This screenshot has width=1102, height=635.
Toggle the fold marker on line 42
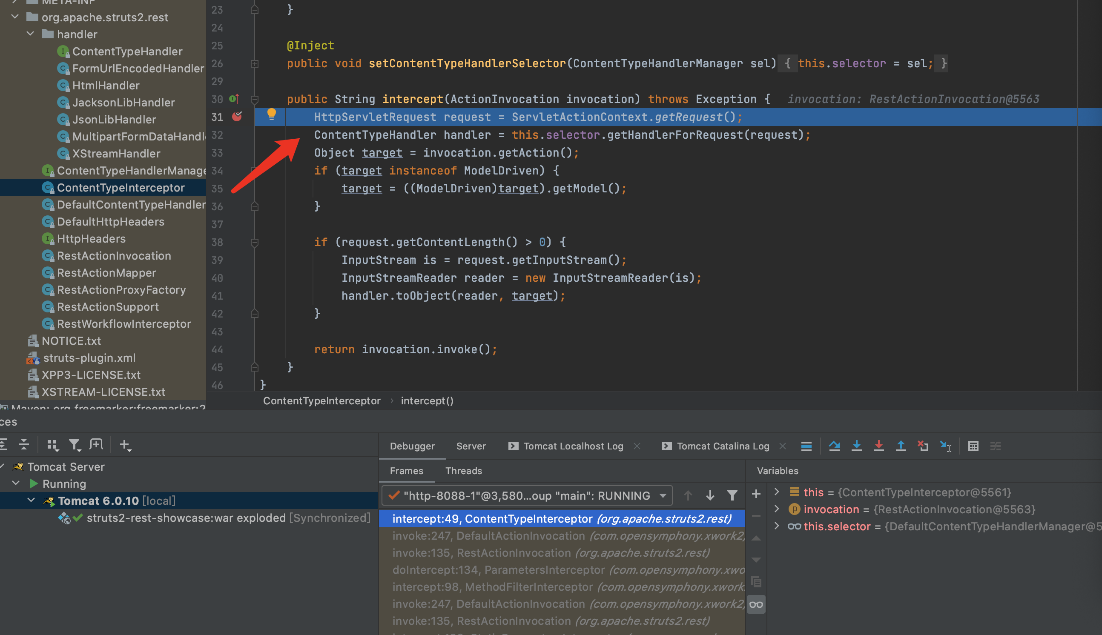tap(255, 314)
